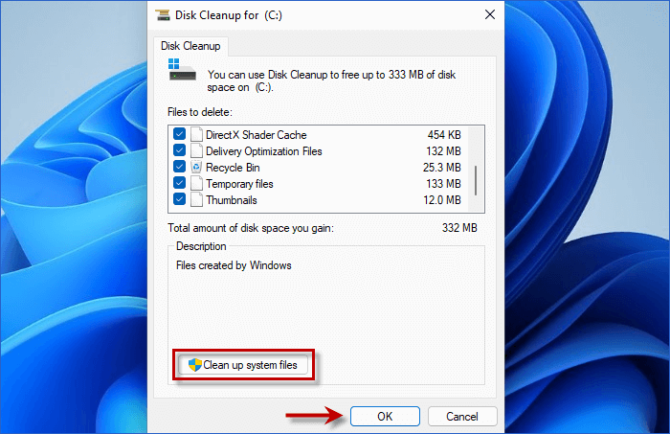Click the Recycle Bin icon in list

pos(196,167)
